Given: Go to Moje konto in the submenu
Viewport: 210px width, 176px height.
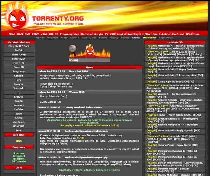Looking at the screenshot, I should (149, 38).
